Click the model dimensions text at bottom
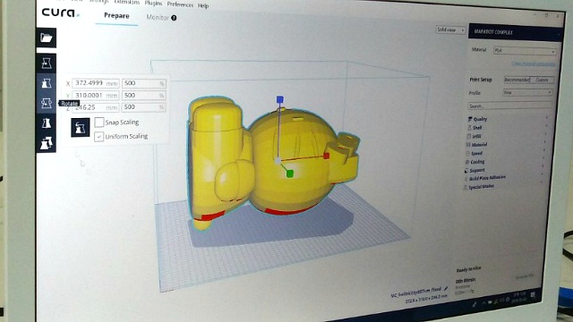Image resolution: width=573 pixels, height=322 pixels. (x=426, y=300)
